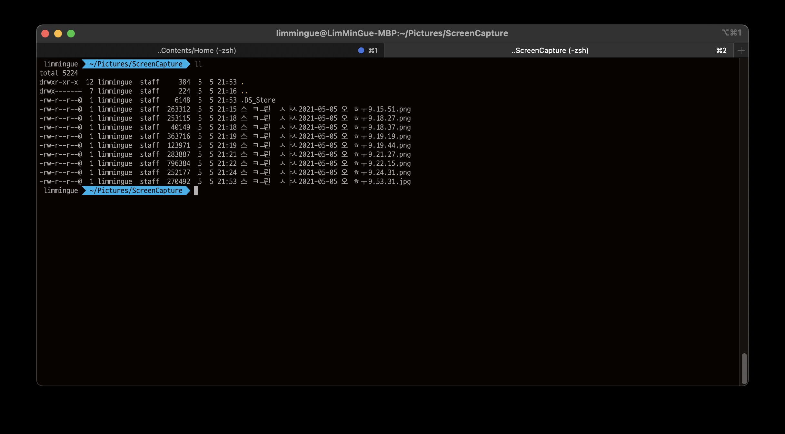Click the ⌘2 shortcut label on ScreenCapture tab
Image resolution: width=785 pixels, height=434 pixels.
(721, 50)
